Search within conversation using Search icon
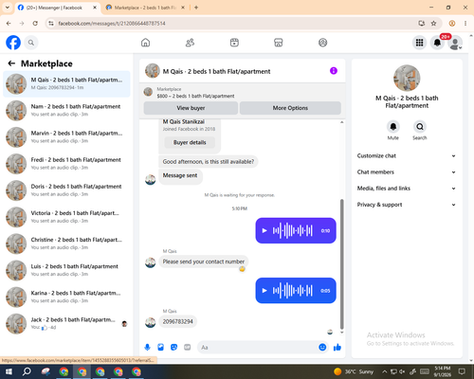Image resolution: width=474 pixels, height=379 pixels. coord(420,127)
